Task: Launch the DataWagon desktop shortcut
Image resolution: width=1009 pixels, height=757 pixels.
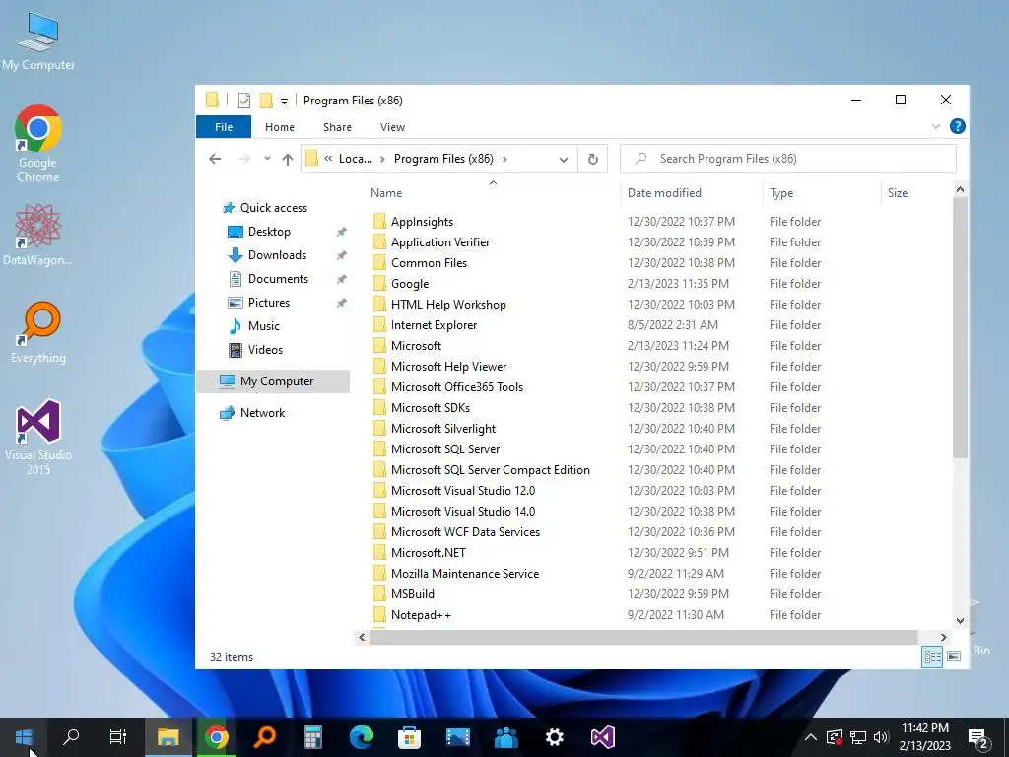Action: (x=38, y=235)
